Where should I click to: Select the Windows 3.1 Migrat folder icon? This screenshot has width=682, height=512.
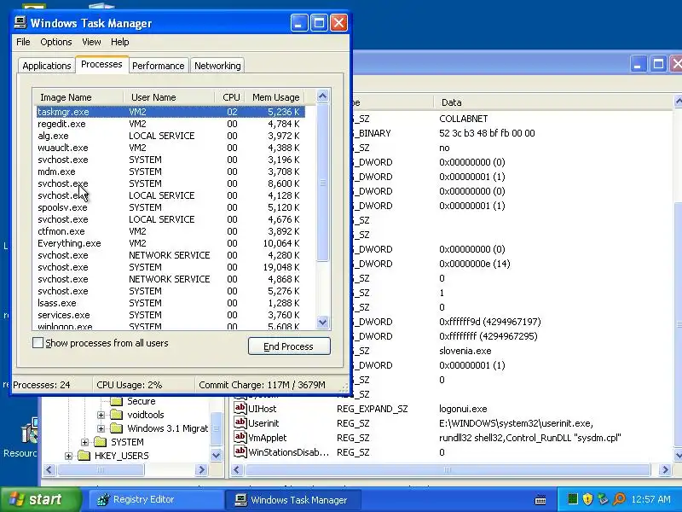(116, 428)
